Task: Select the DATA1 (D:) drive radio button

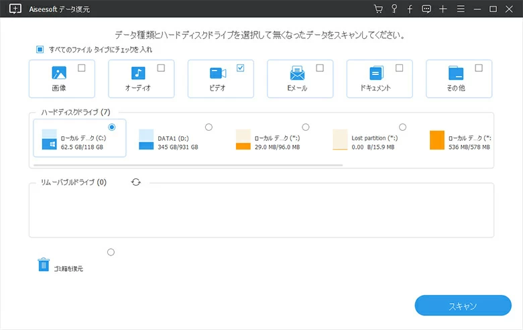Action: 209,127
